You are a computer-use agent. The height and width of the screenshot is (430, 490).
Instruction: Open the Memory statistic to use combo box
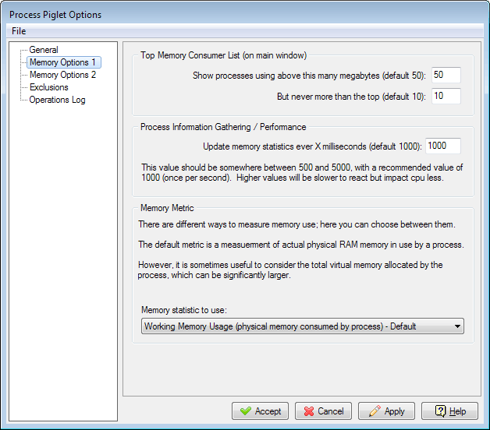[296, 326]
